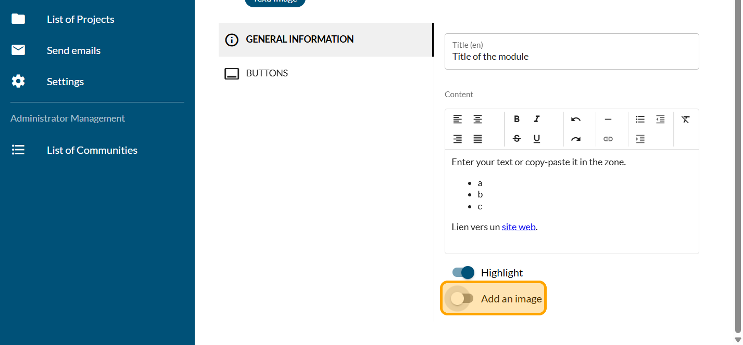The image size is (743, 345).
Task: Follow the "site web" hyperlink
Action: click(x=519, y=227)
